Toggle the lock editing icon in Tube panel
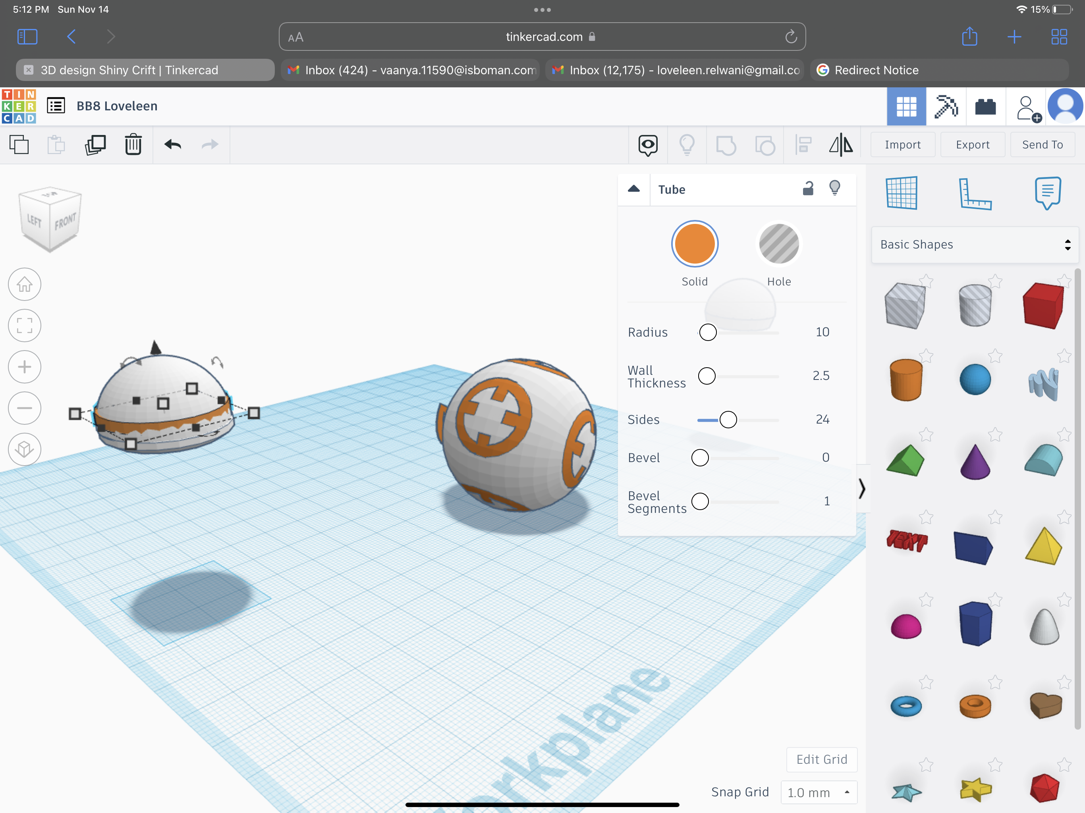Screen dimensions: 1085x813 (x=808, y=188)
